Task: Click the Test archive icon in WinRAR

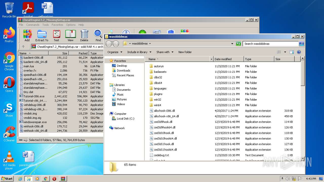Action: tap(56, 35)
